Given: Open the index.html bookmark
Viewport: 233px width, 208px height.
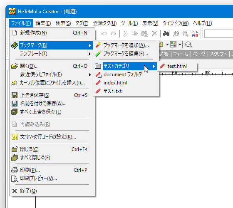Looking at the screenshot, I should (126, 83).
